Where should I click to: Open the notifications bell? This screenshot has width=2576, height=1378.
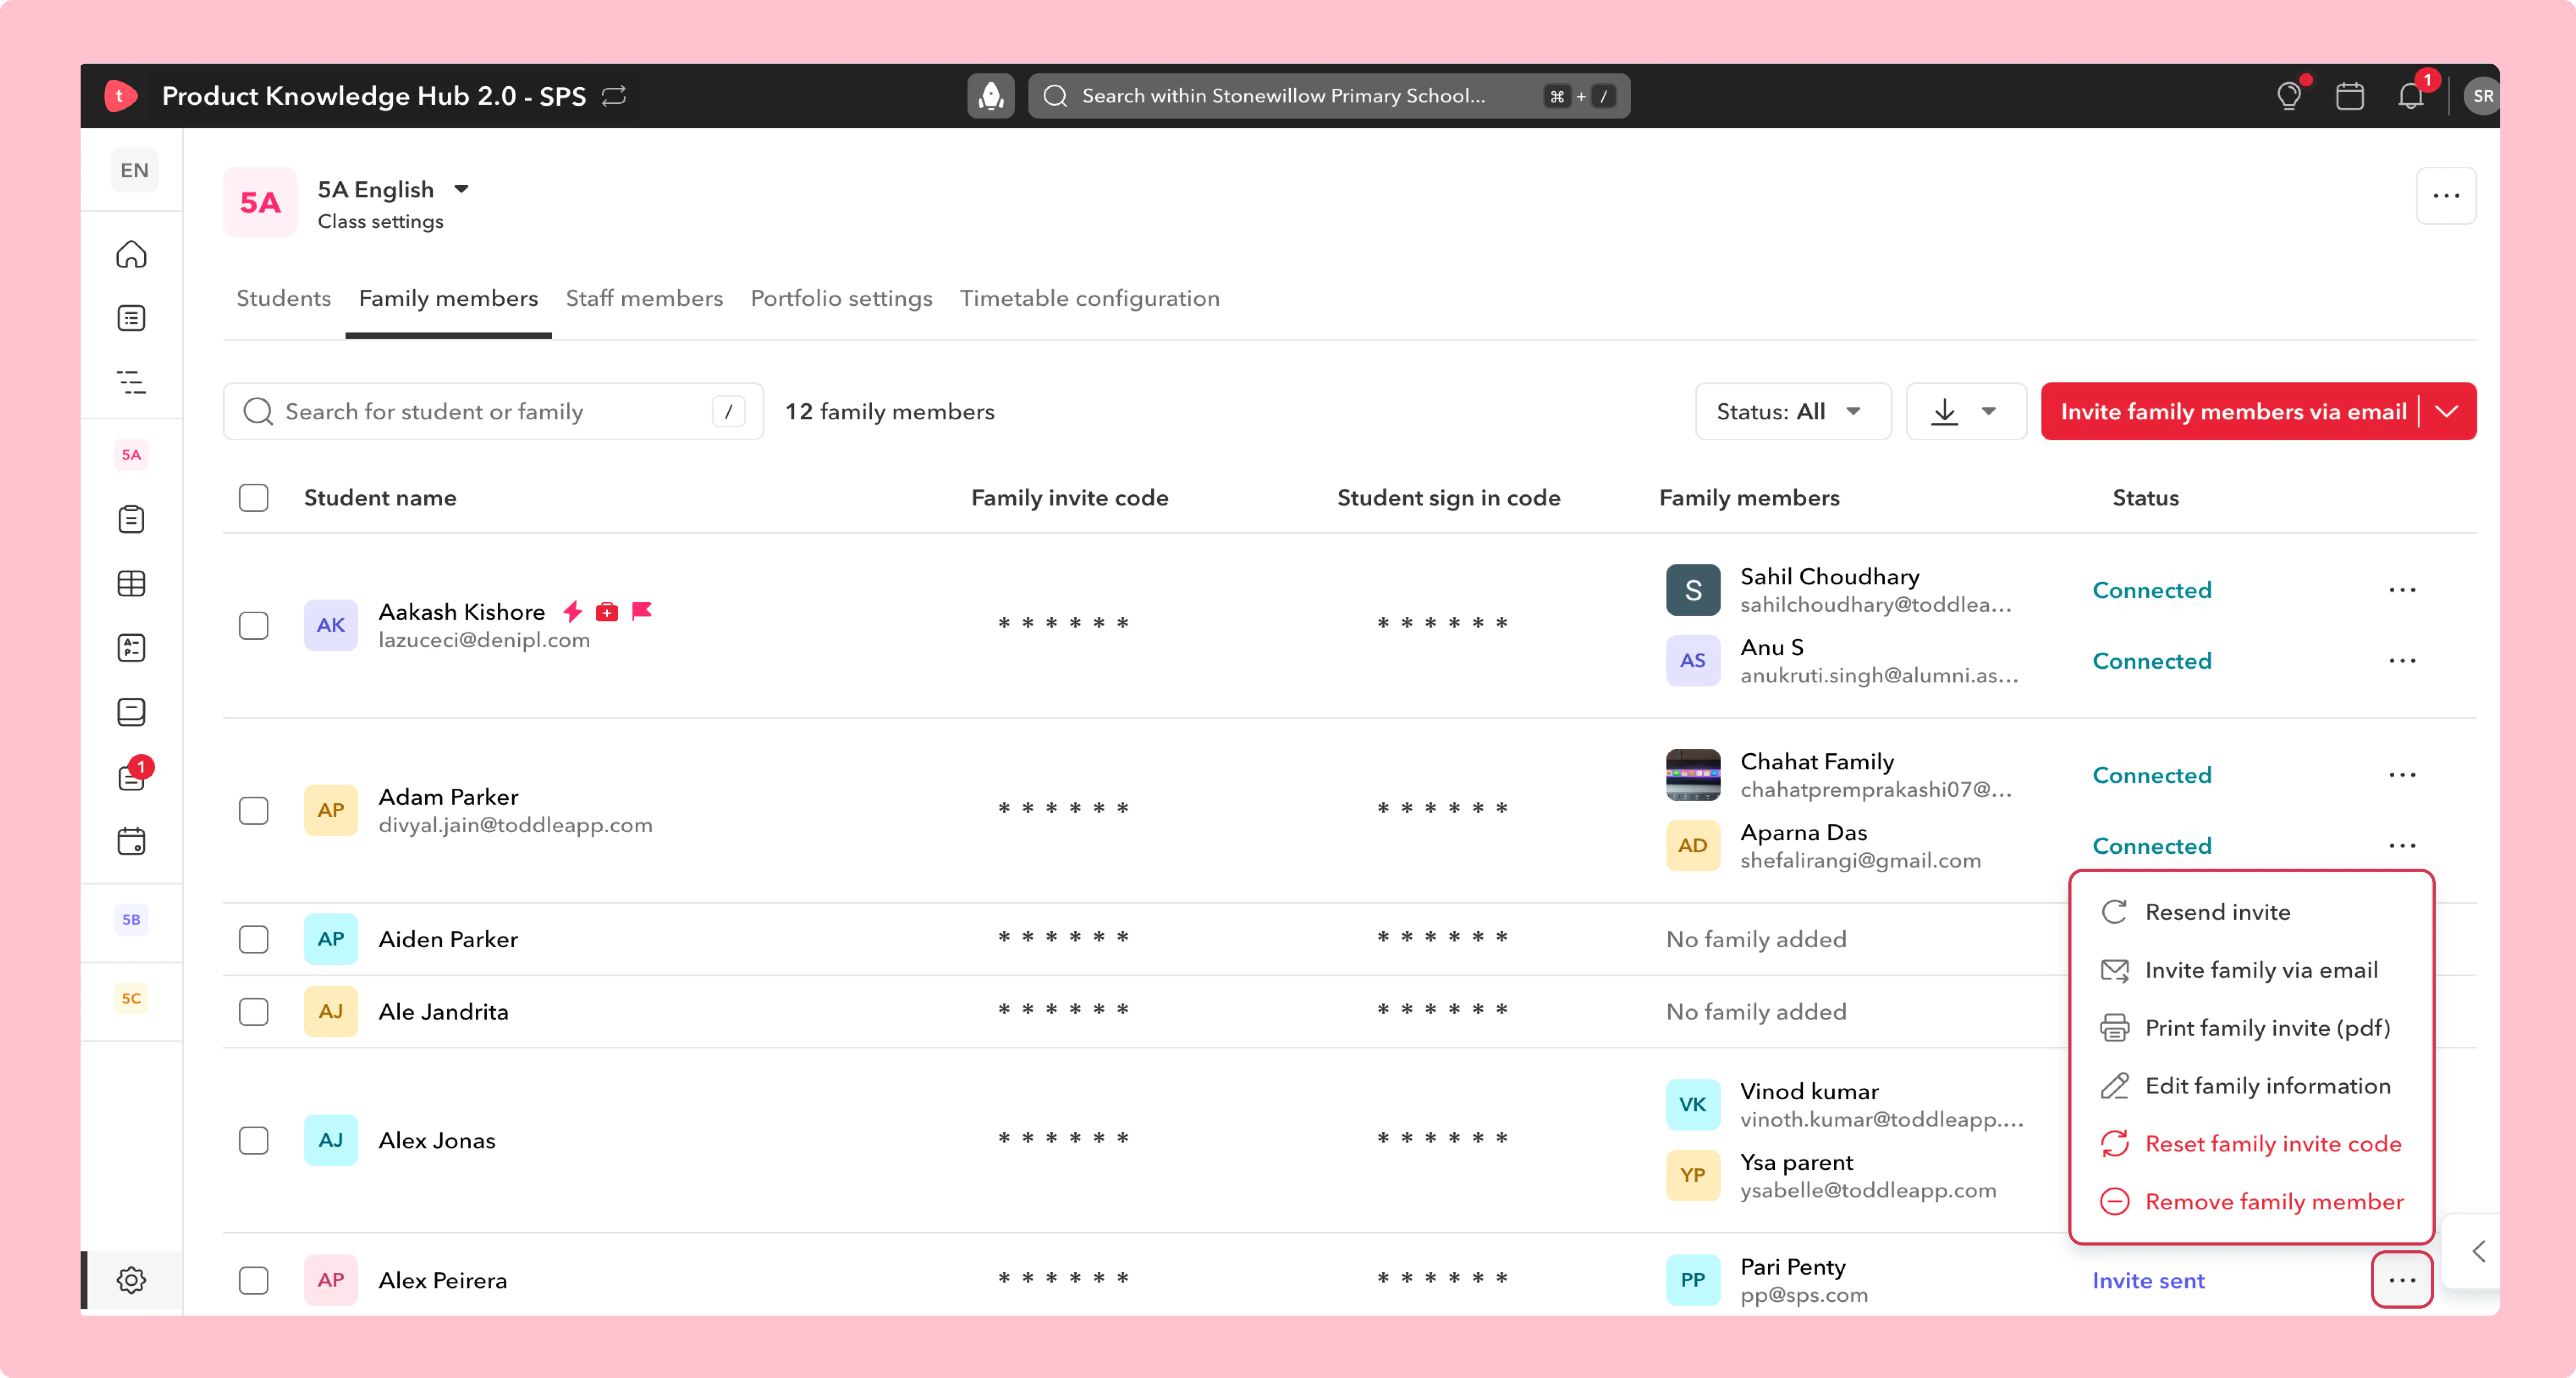click(2411, 96)
